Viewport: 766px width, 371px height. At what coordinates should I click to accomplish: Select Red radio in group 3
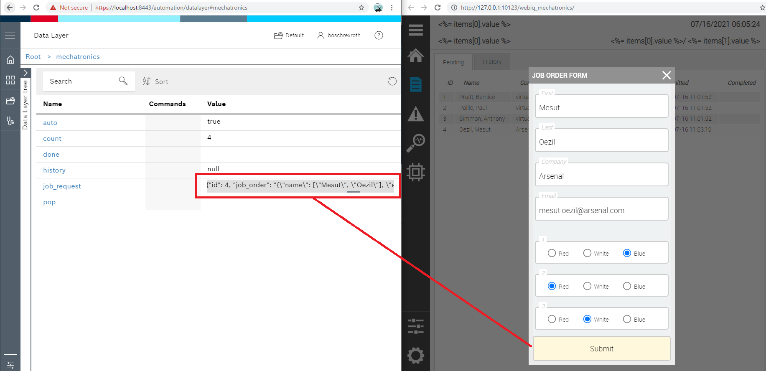552,319
